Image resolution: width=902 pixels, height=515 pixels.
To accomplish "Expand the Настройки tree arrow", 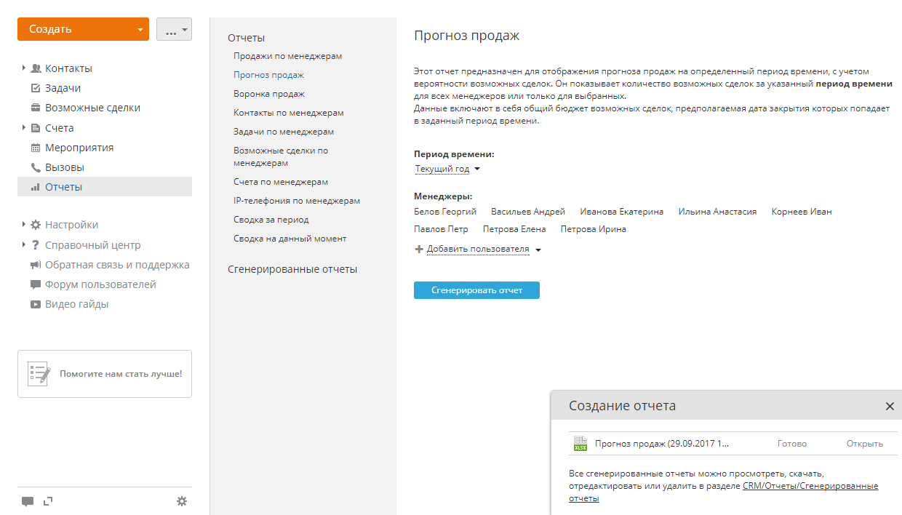I will tap(24, 225).
